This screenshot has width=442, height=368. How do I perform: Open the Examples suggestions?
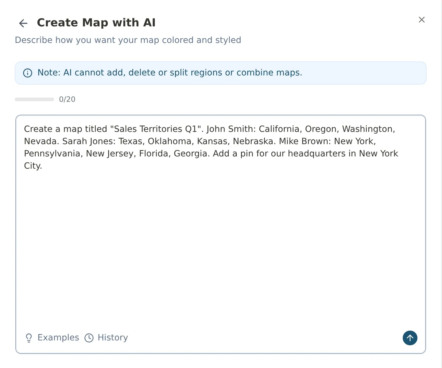tap(52, 338)
